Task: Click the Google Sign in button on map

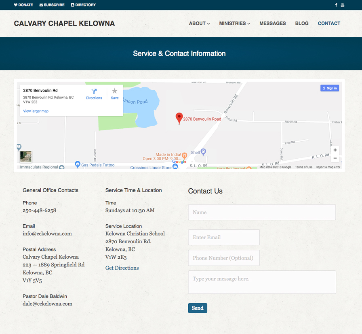Action: [330, 88]
